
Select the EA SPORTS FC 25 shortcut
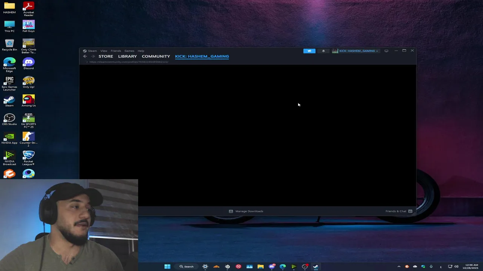(28, 121)
